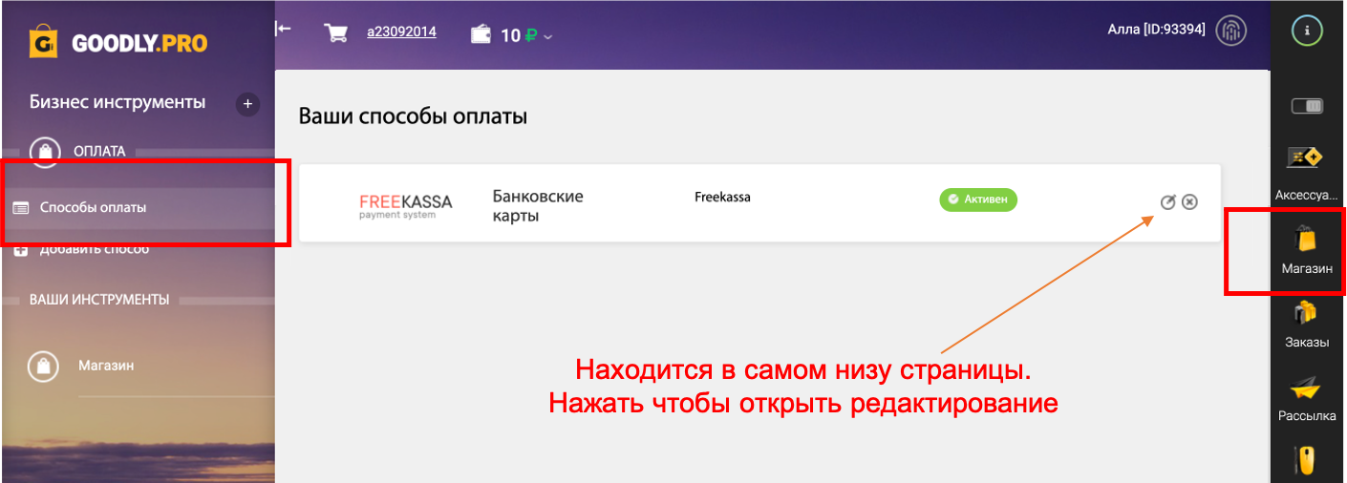The height and width of the screenshot is (483, 1347).
Task: Click the wallet balance icon
Action: point(481,34)
